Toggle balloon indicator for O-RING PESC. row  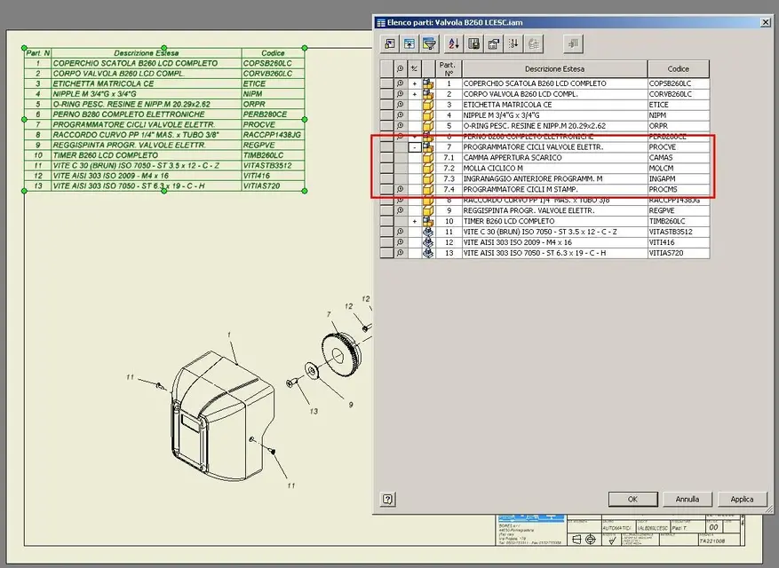[x=401, y=126]
